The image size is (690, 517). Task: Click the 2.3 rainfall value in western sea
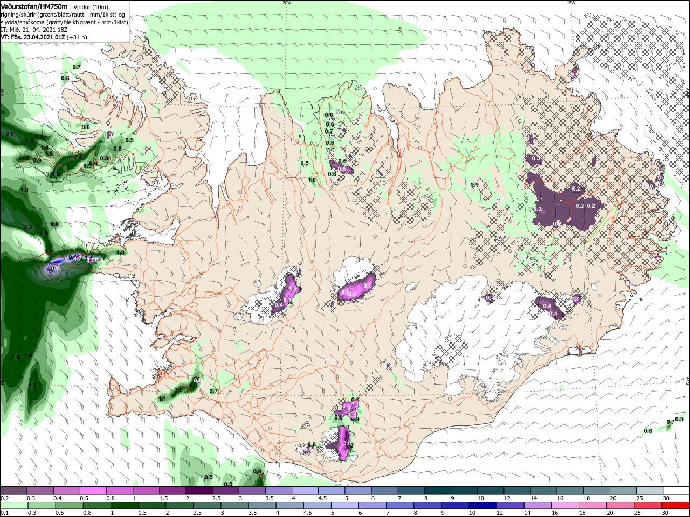(x=28, y=227)
